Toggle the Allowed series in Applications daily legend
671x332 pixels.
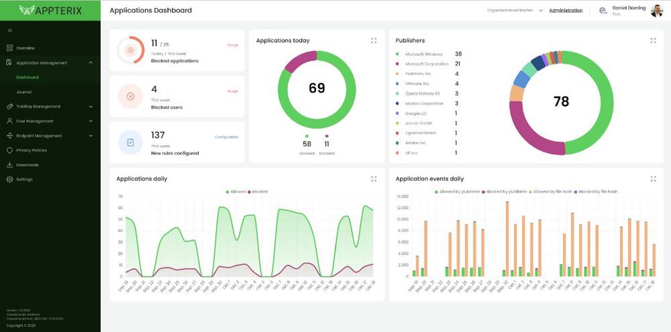coord(236,192)
